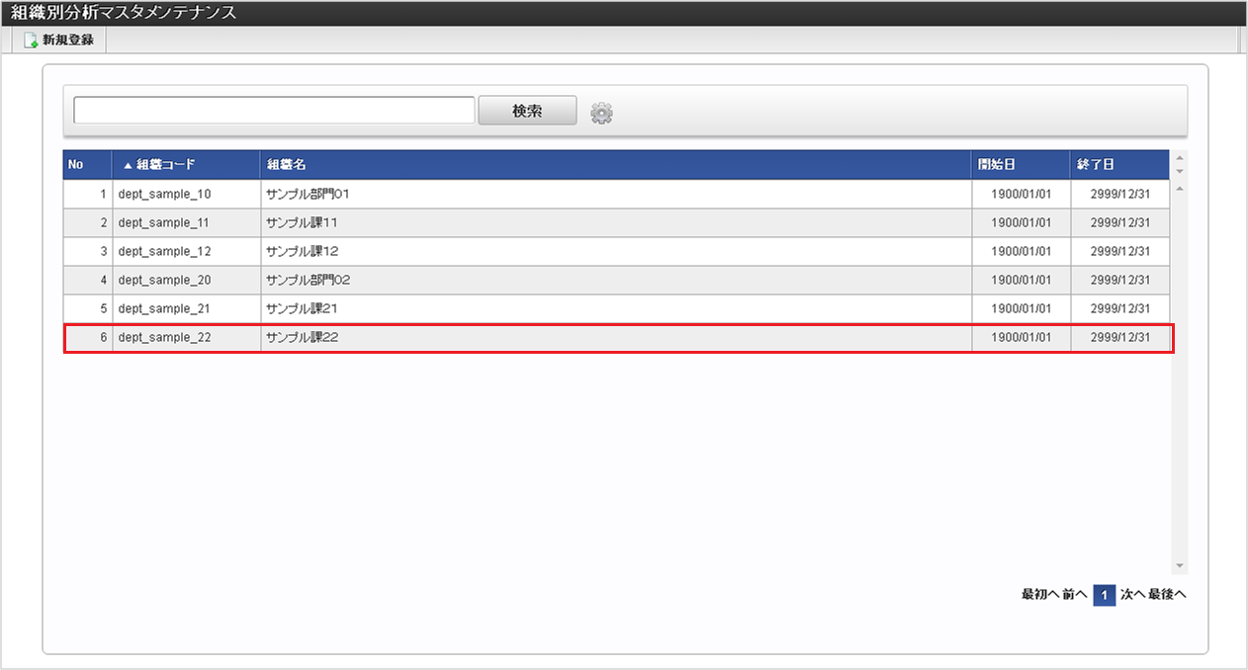
Task: Select the dept_sample_20 cell
Action: click(x=187, y=280)
